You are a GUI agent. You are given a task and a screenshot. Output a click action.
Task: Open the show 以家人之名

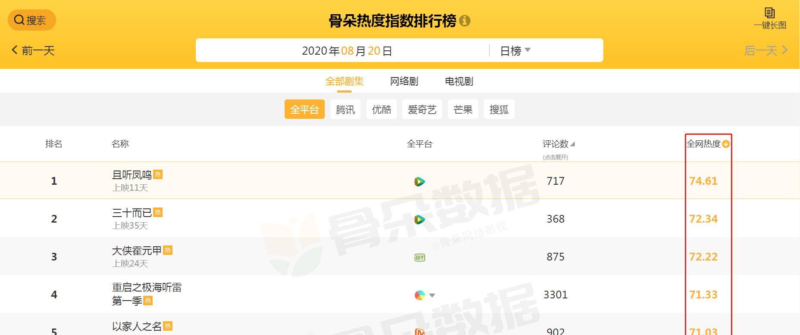137,326
